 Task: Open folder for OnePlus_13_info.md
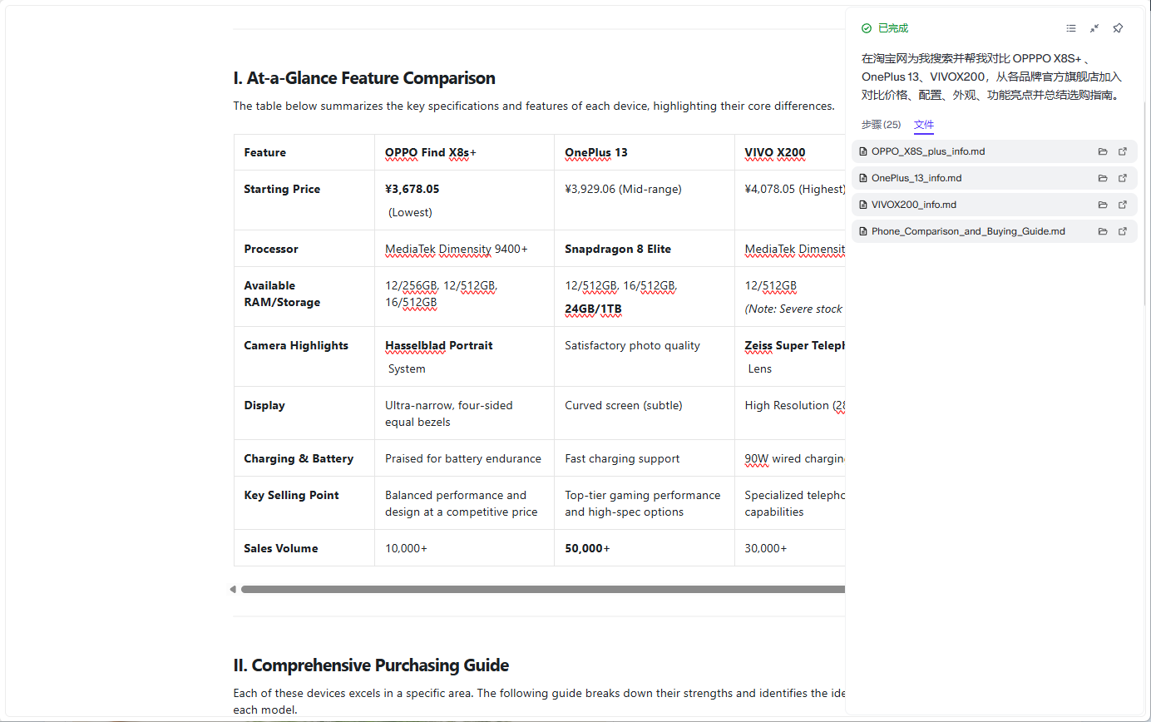(x=1103, y=178)
